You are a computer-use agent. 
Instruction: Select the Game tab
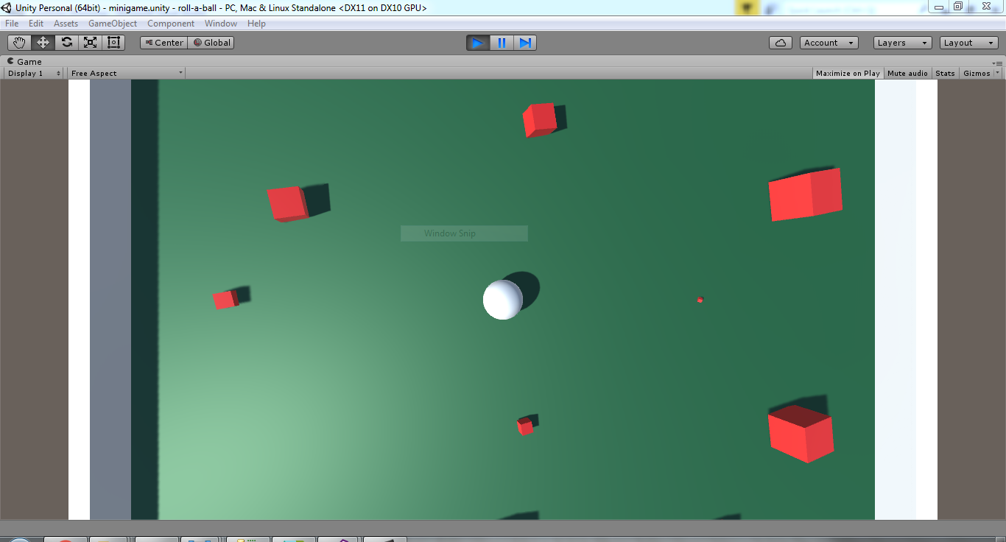(25, 62)
